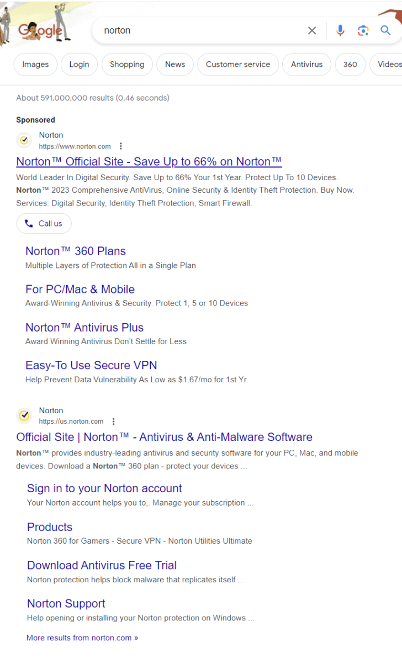Screen dimensions: 402x663
Task: Select the 360 filter chip
Action: (x=350, y=64)
